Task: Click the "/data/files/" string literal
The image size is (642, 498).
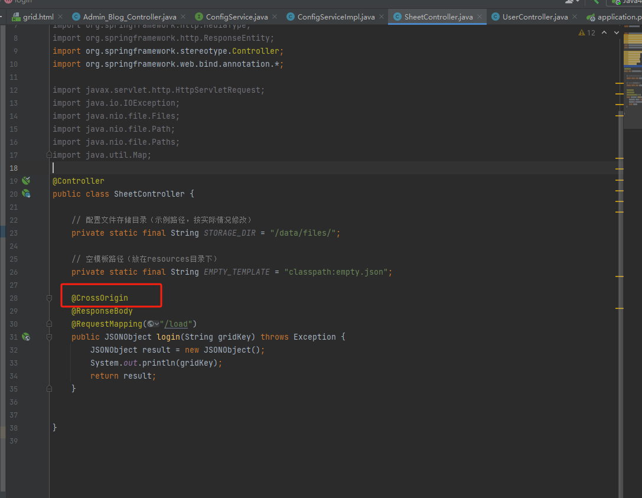Action: pos(303,233)
